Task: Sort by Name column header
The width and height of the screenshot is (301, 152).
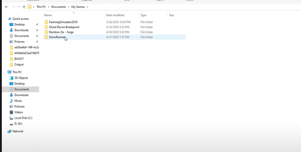Action: (x=48, y=15)
